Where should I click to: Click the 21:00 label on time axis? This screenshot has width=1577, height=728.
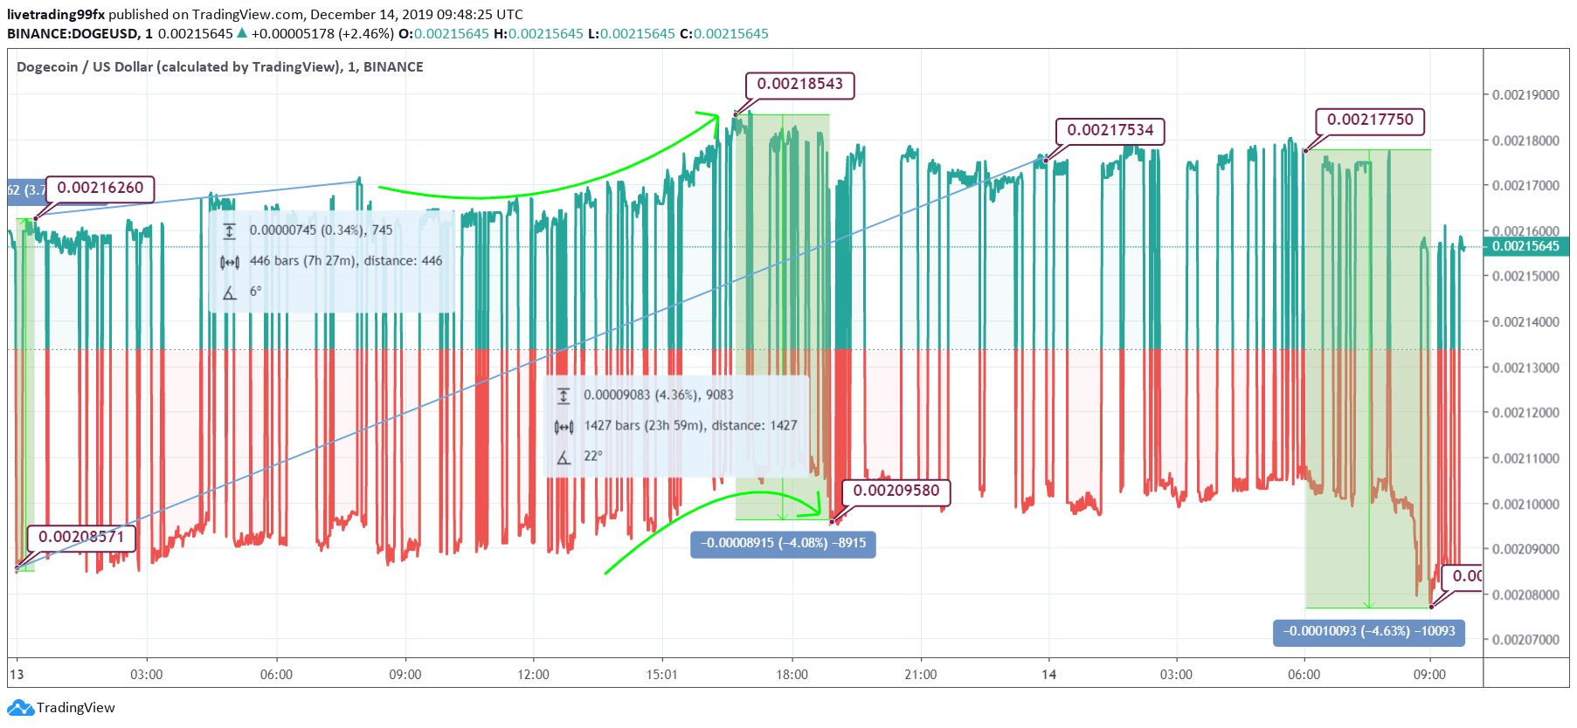[921, 675]
